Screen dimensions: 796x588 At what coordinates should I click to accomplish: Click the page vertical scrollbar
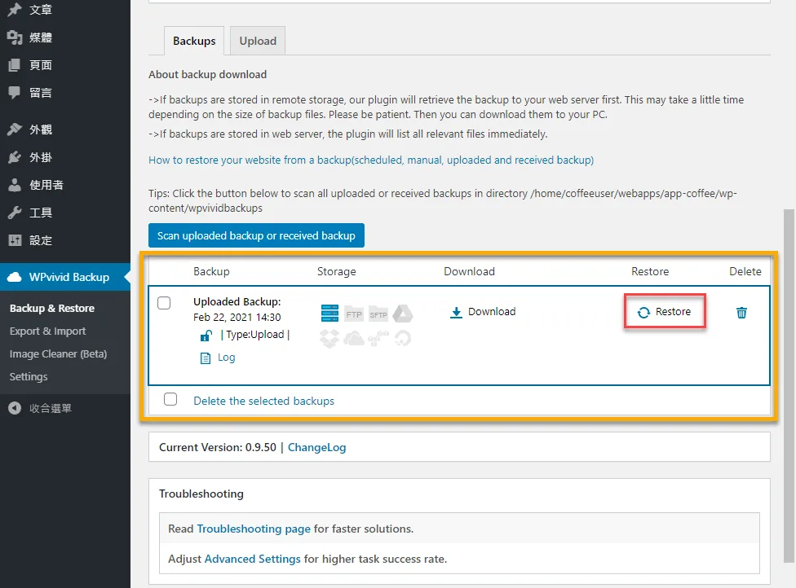pos(789,385)
